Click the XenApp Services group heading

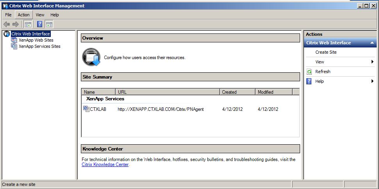tap(105, 99)
